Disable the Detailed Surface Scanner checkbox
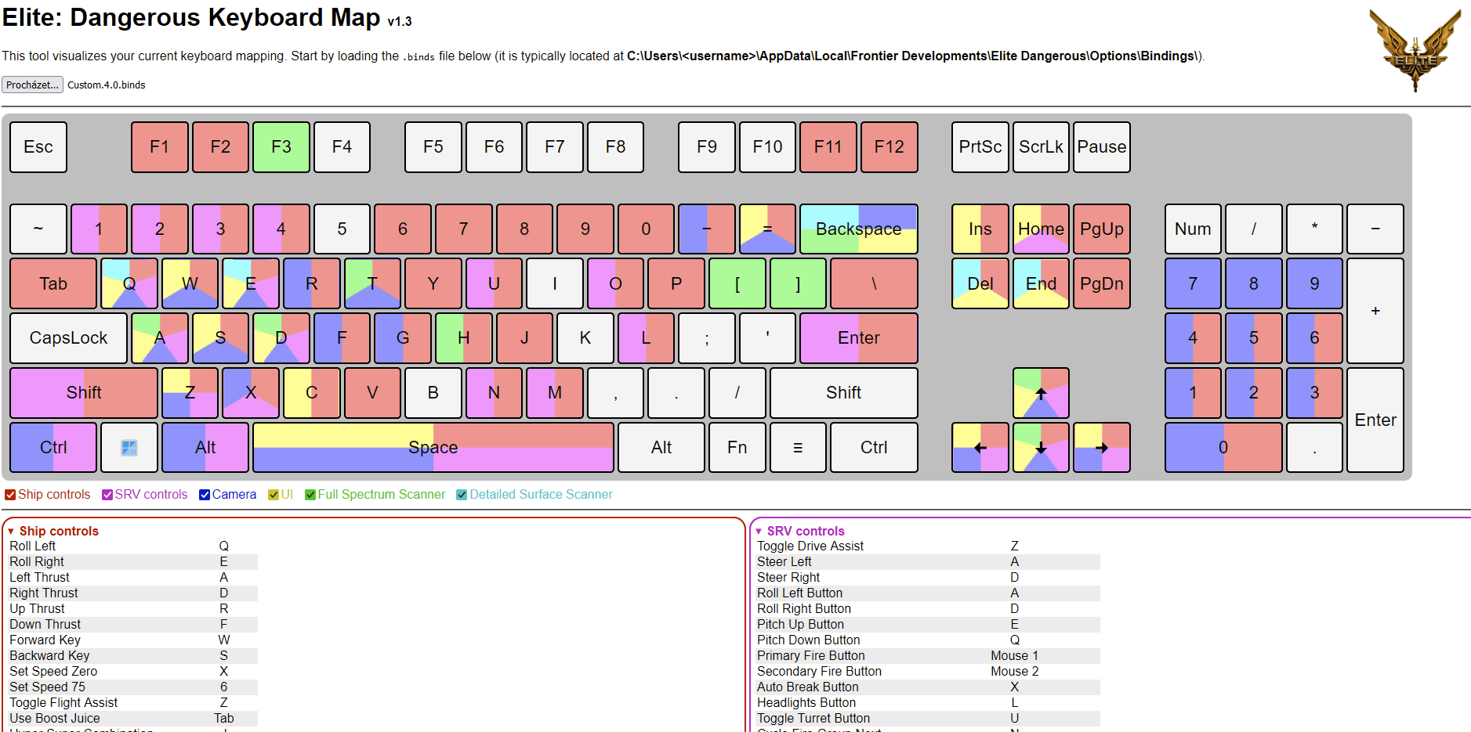 (462, 495)
